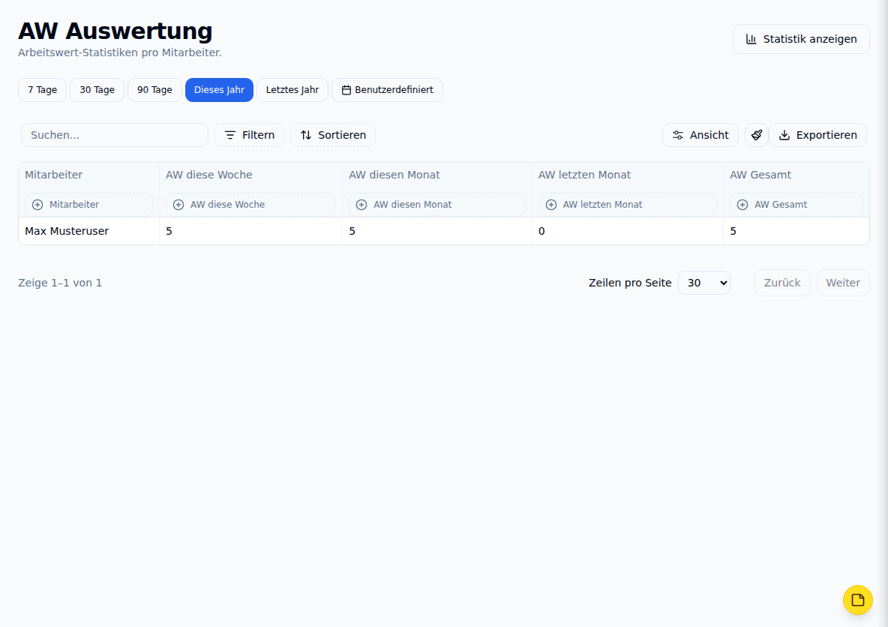Add filter via Mitarbeiter plus chip
The image size is (888, 627).
(89, 205)
